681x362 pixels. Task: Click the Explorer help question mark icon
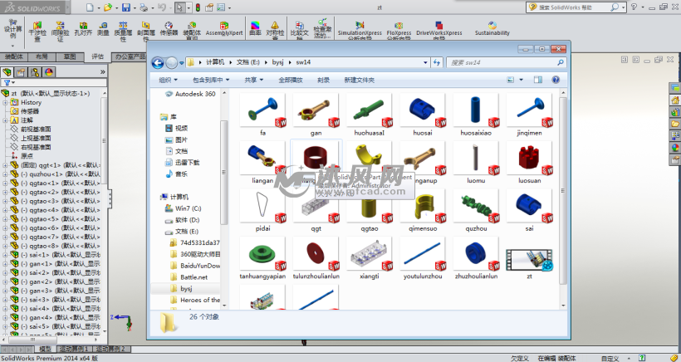[x=556, y=80]
